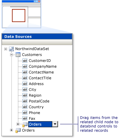Expand the highlighted Orders child node
120x139 pixels.
(18, 124)
